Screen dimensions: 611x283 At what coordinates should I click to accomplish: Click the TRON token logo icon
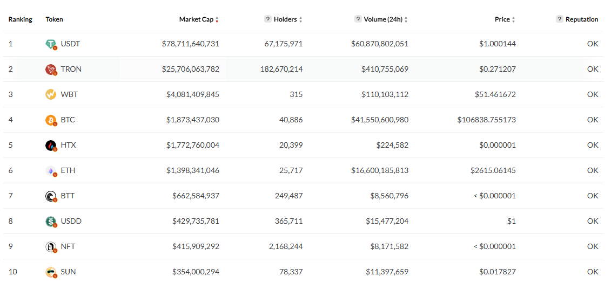click(51, 70)
